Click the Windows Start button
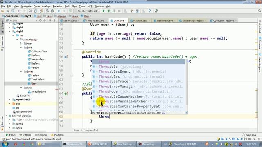262x147 pixels. (5, 144)
